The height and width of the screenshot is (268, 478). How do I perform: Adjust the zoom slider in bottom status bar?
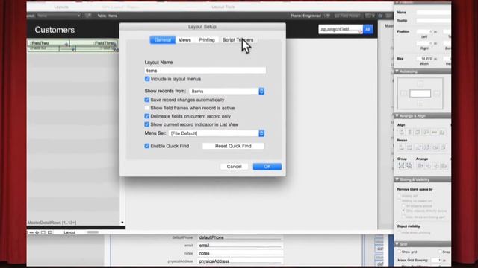click(93, 232)
